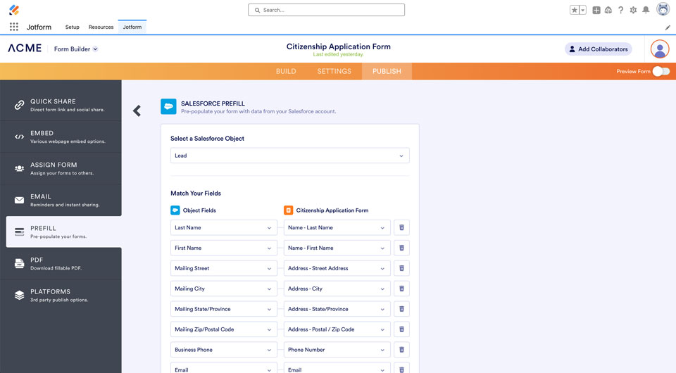Click the favorites star icon
The height and width of the screenshot is (373, 676).
[575, 10]
